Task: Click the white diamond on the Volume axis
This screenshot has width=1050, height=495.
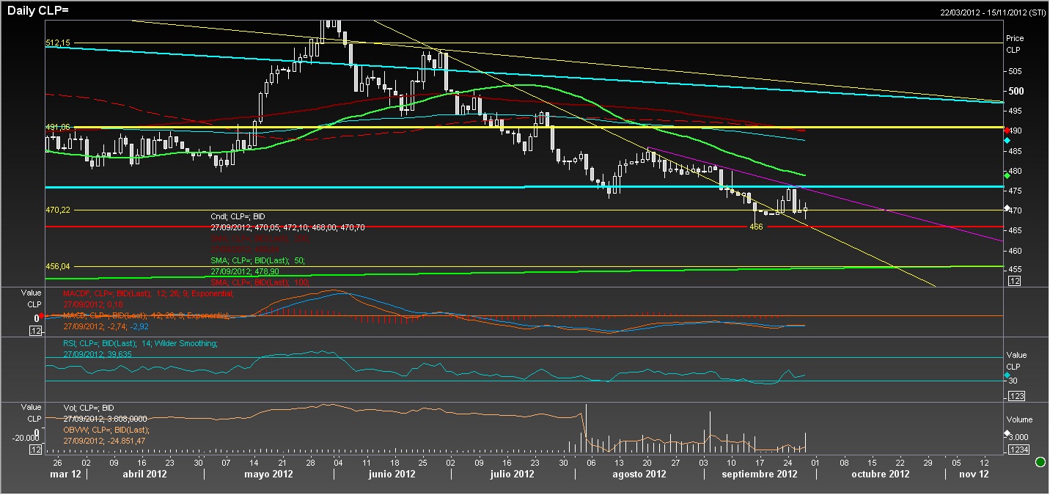Action: (1007, 433)
